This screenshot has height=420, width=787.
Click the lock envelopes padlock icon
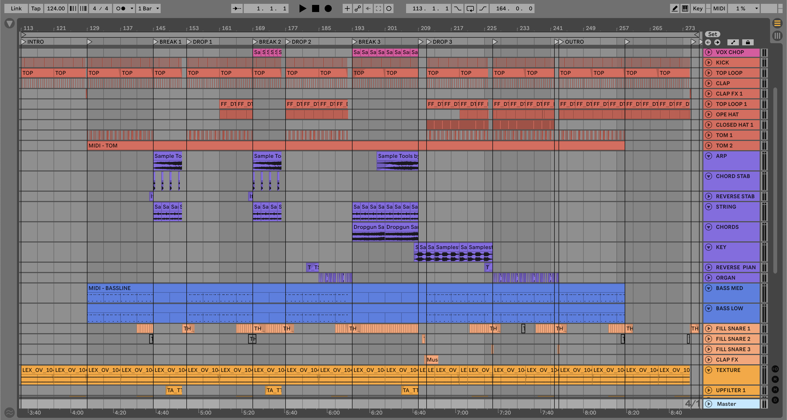tap(748, 42)
